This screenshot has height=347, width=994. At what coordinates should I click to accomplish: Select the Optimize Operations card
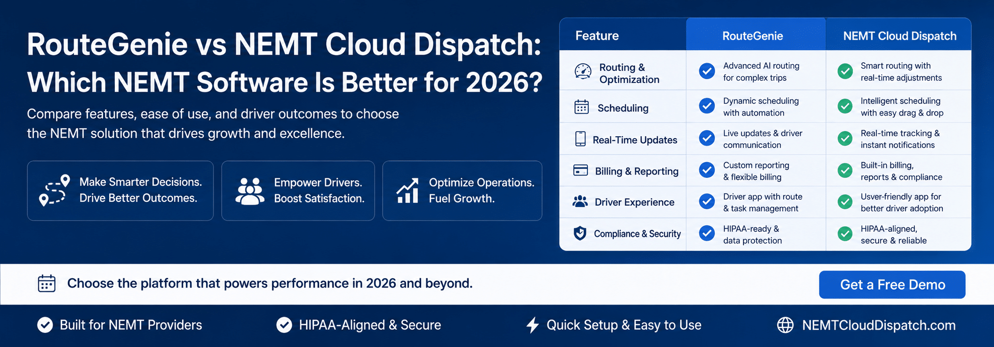462,191
